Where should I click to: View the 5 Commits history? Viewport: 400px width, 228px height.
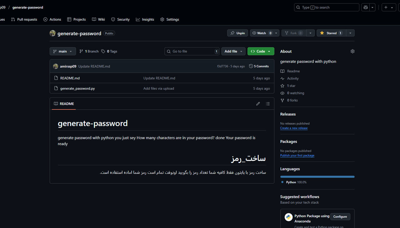click(x=259, y=66)
